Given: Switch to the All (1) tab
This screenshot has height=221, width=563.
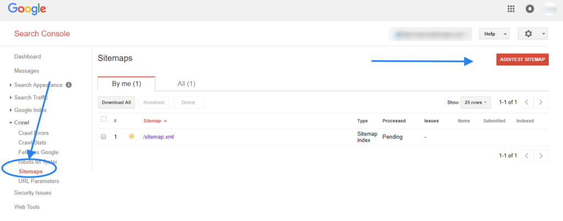Looking at the screenshot, I should click(186, 84).
